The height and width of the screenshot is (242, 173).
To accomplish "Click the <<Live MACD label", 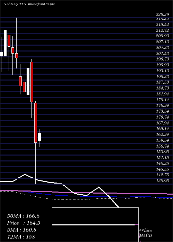I will (x=146, y=233).
